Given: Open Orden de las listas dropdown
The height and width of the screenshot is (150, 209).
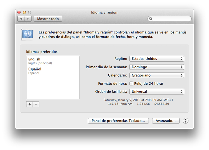Looking at the screenshot, I should (x=157, y=92).
